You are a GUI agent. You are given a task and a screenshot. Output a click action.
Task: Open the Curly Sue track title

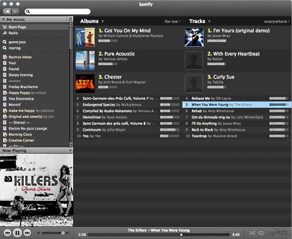coord(224,77)
